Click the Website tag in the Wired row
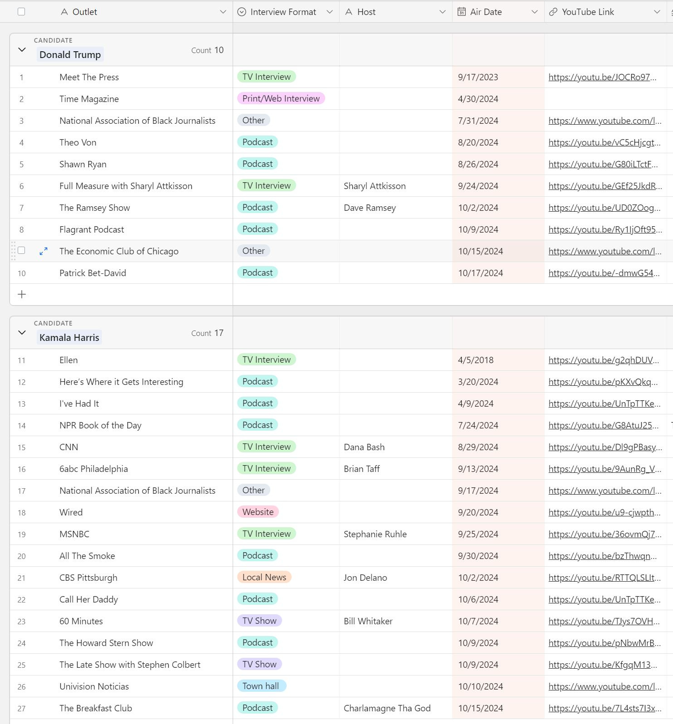This screenshot has width=673, height=724. 258,512
